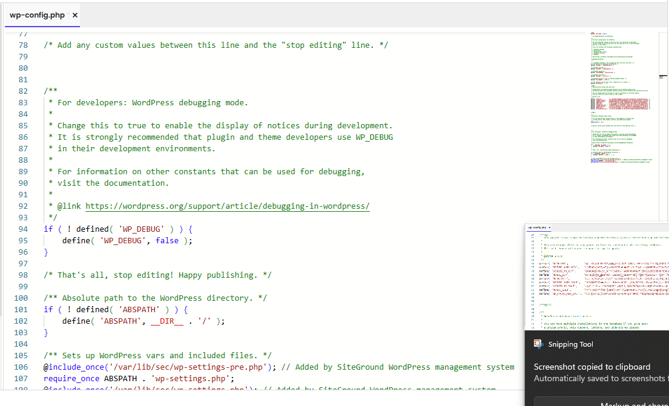Open the debugging-in-wordpress documentation link
The image size is (669, 406).
(x=227, y=206)
